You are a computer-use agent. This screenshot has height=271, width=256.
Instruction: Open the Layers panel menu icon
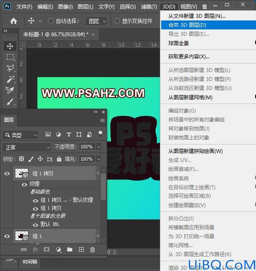point(102,120)
